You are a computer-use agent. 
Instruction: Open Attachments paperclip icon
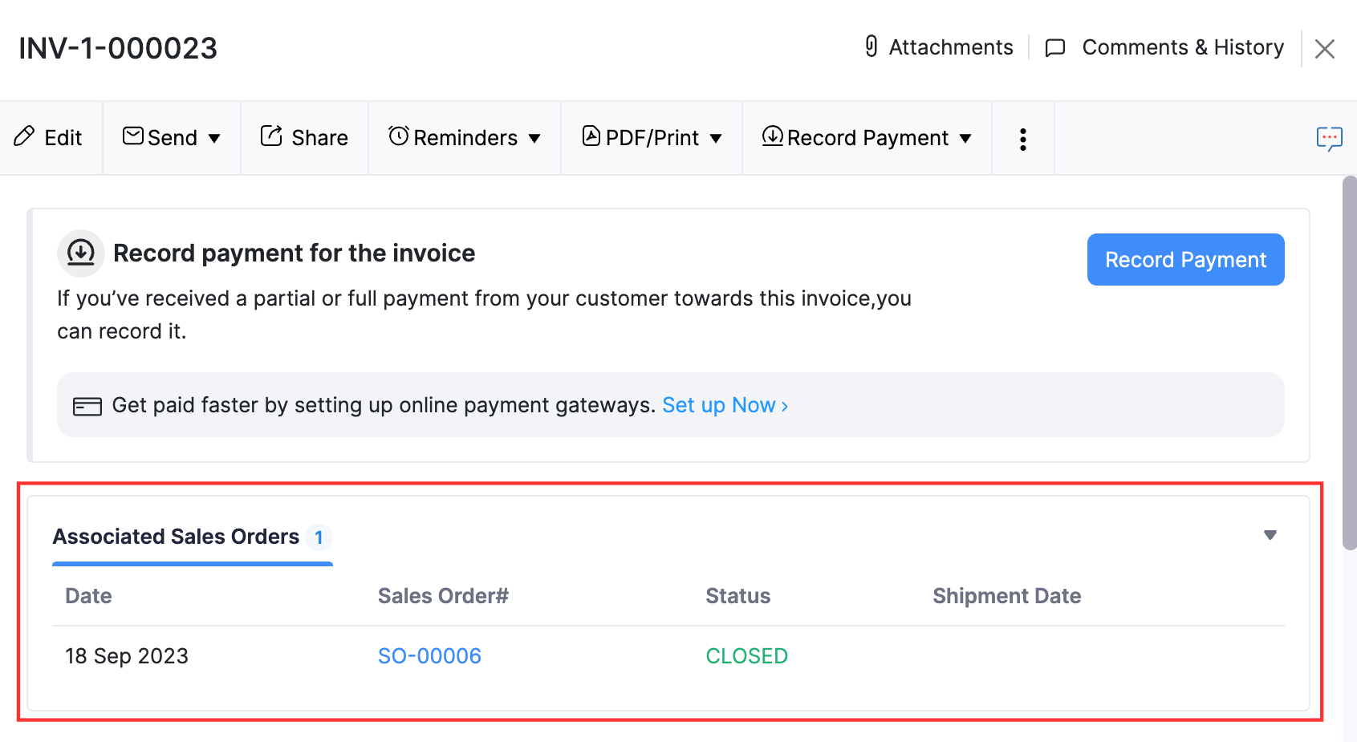871,47
